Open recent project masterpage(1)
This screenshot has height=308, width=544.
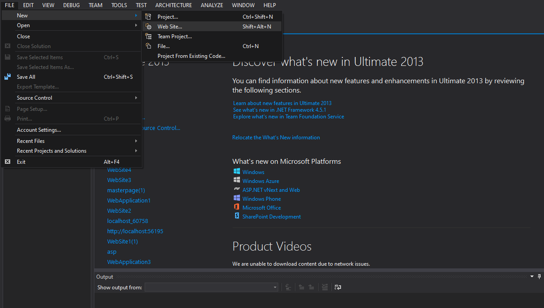(x=126, y=190)
